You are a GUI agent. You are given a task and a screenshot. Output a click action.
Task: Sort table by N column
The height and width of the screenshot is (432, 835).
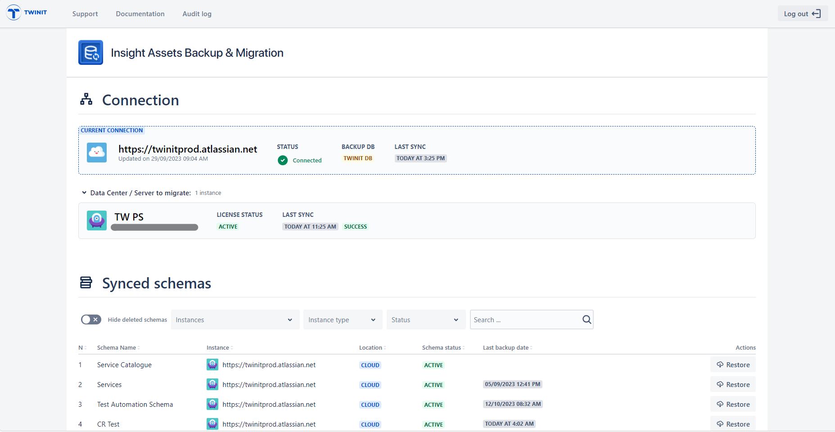pyautogui.click(x=82, y=348)
